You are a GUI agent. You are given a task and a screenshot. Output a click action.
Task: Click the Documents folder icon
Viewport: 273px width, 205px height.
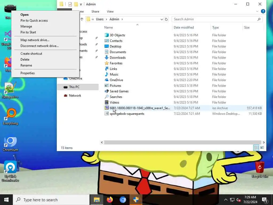point(107,52)
